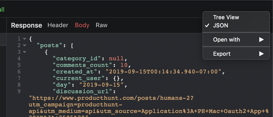Click the null value on line 4
Screen dimensions: 273x117
point(116,58)
